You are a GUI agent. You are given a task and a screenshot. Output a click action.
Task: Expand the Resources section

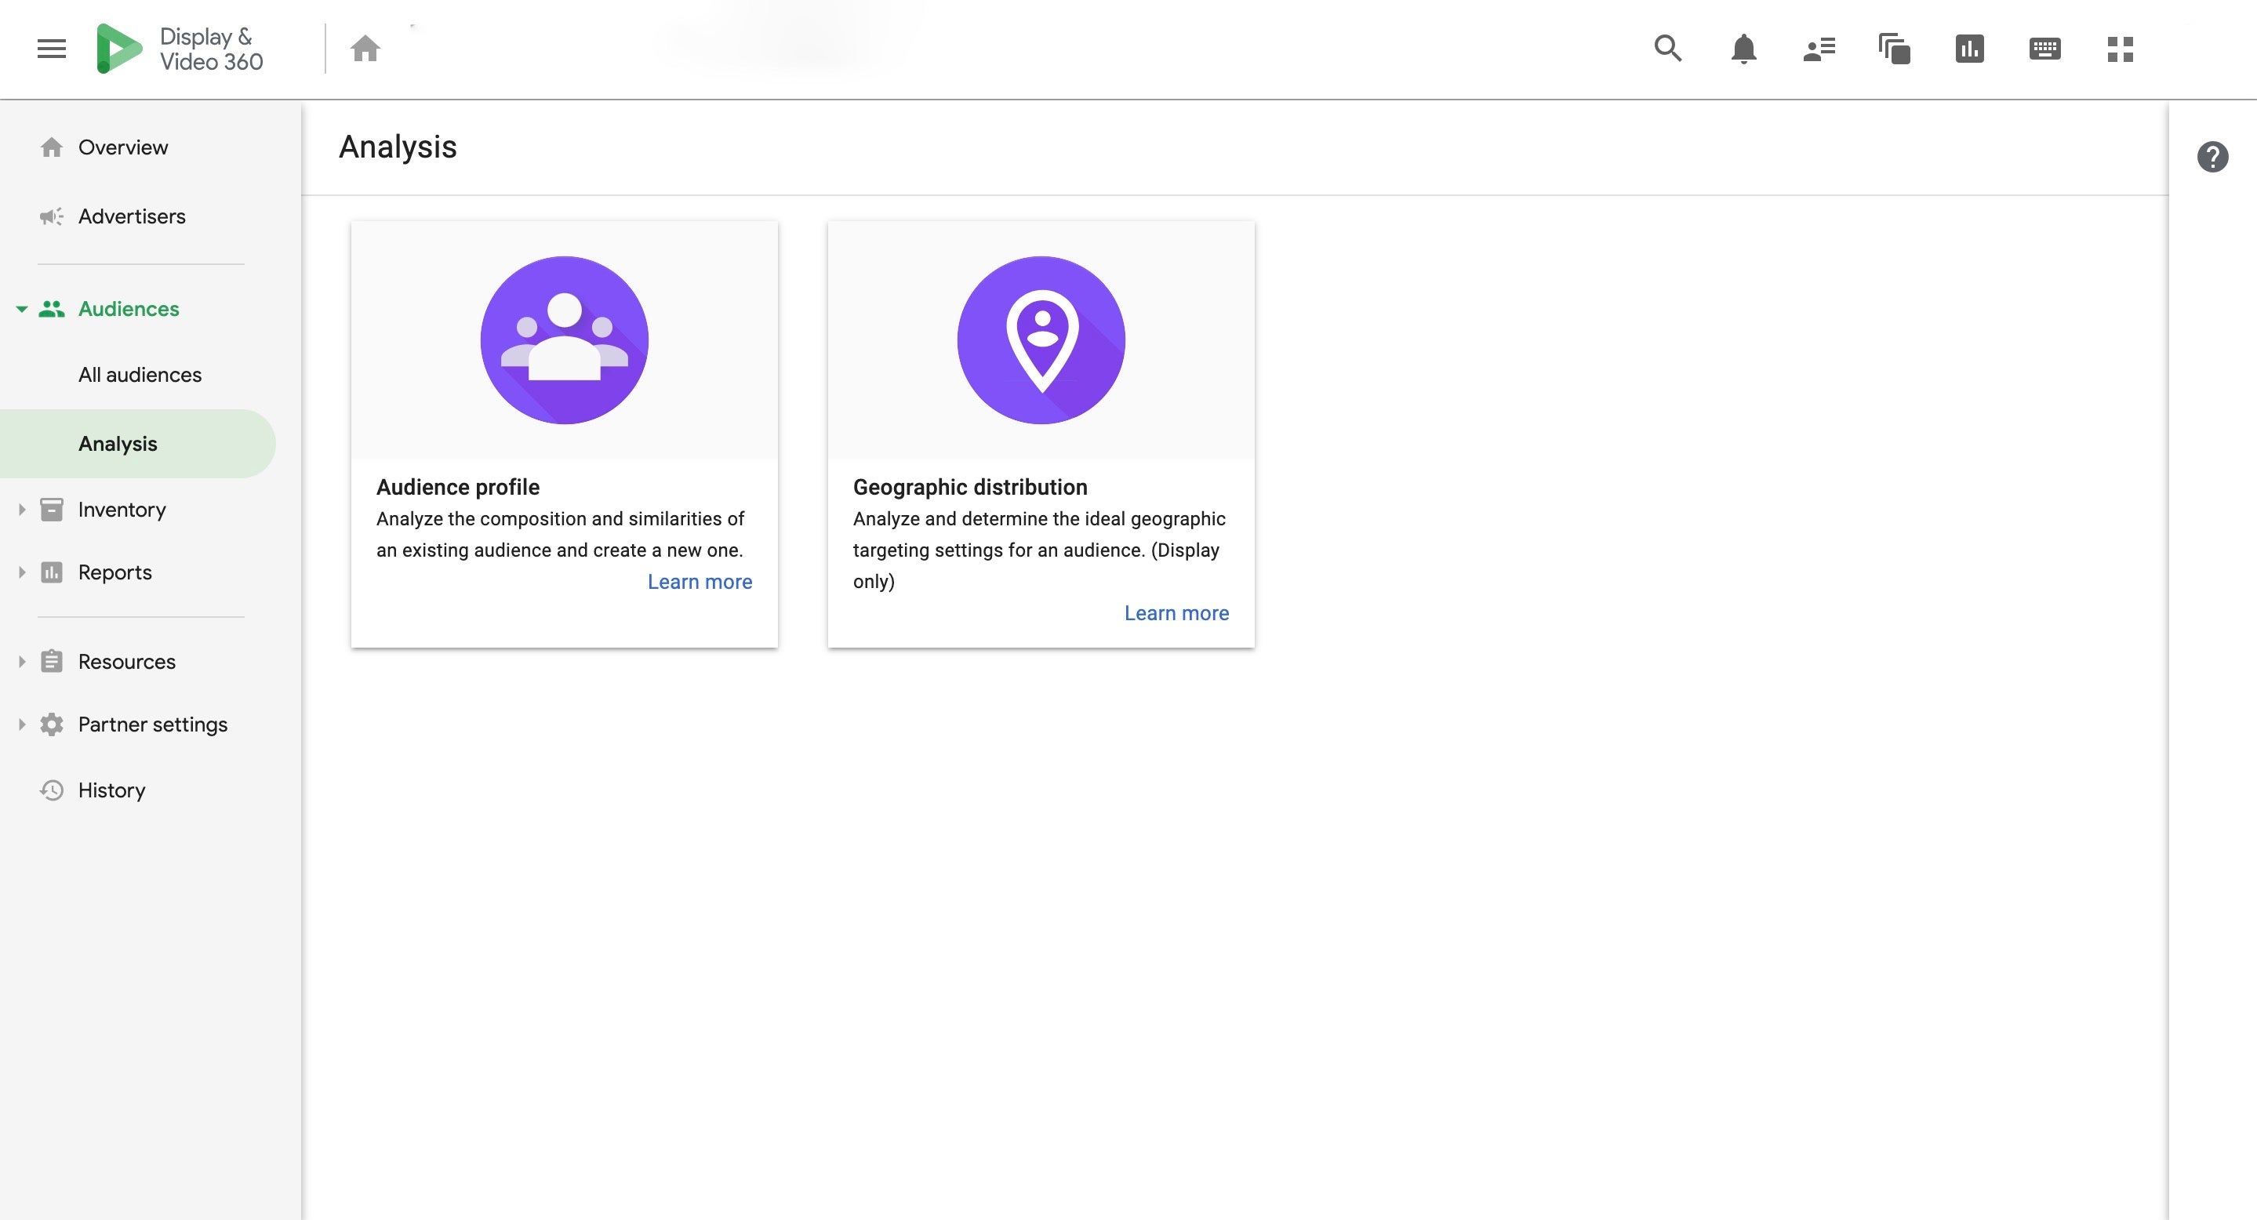pyautogui.click(x=21, y=661)
